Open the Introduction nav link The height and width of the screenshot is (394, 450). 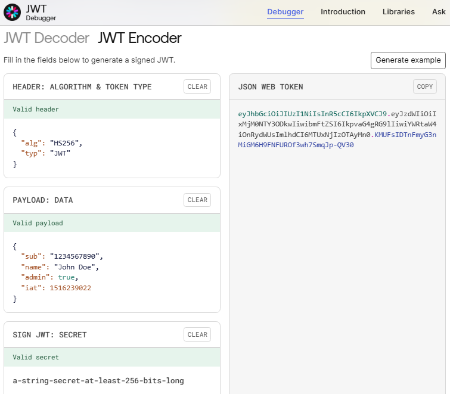point(343,12)
